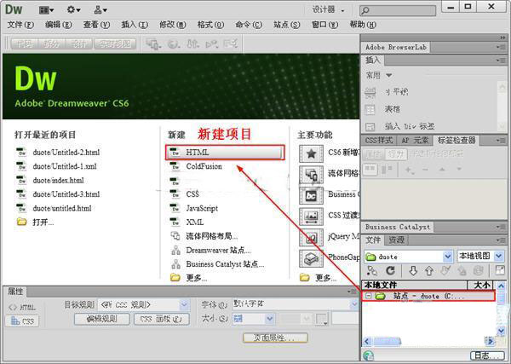
Task: Create a new HTML document
Action: (x=225, y=153)
